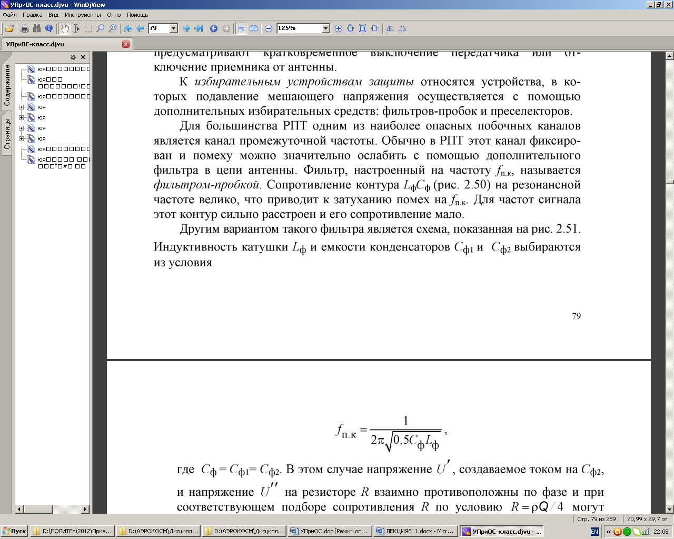
Task: Open the 125% zoom level dropdown
Action: coord(325,28)
